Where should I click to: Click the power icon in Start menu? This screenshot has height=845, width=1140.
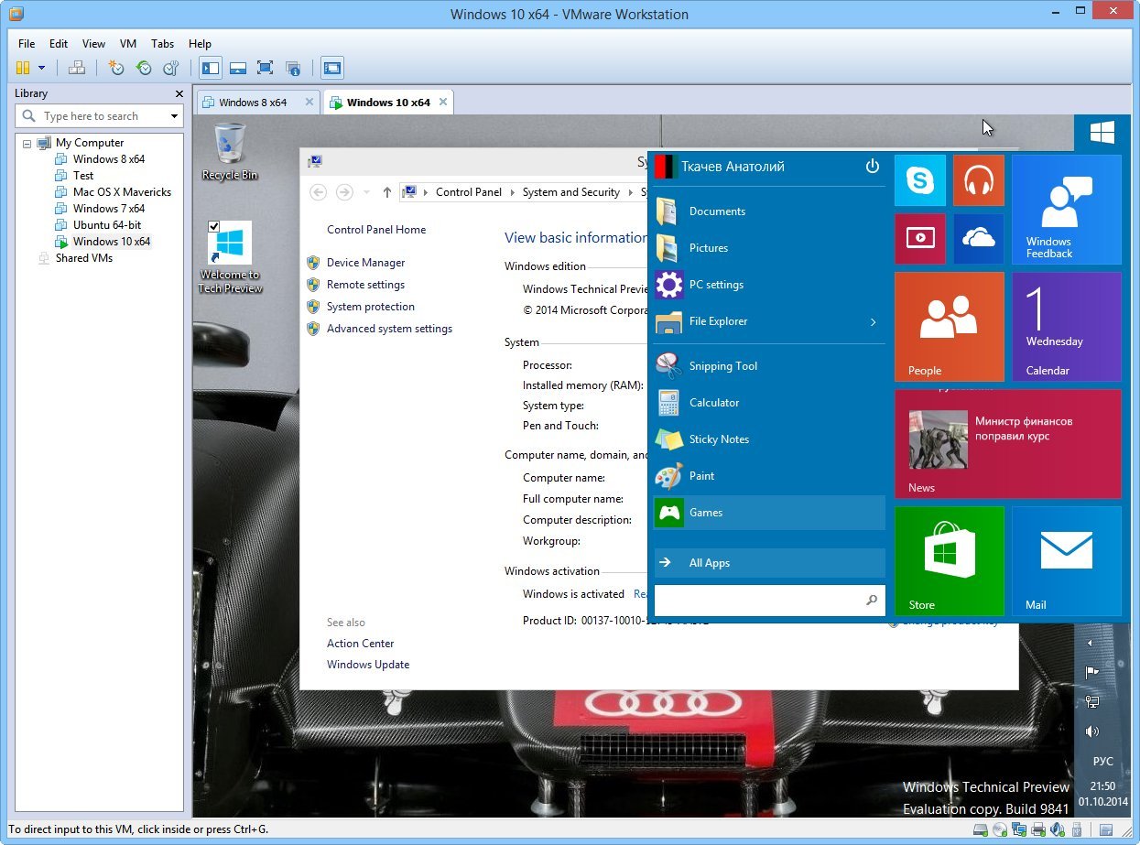coord(872,167)
